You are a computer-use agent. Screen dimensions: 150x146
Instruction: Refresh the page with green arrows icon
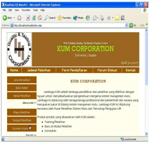[x=34, y=18]
